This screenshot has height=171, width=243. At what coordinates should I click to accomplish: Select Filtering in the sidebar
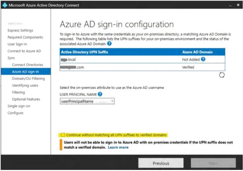click(x=18, y=92)
